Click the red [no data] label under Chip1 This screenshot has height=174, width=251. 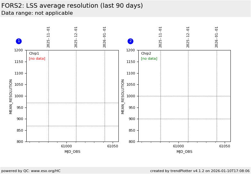point(37,59)
